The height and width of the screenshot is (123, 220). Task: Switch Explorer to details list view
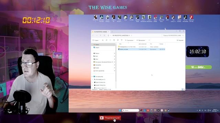183,89
